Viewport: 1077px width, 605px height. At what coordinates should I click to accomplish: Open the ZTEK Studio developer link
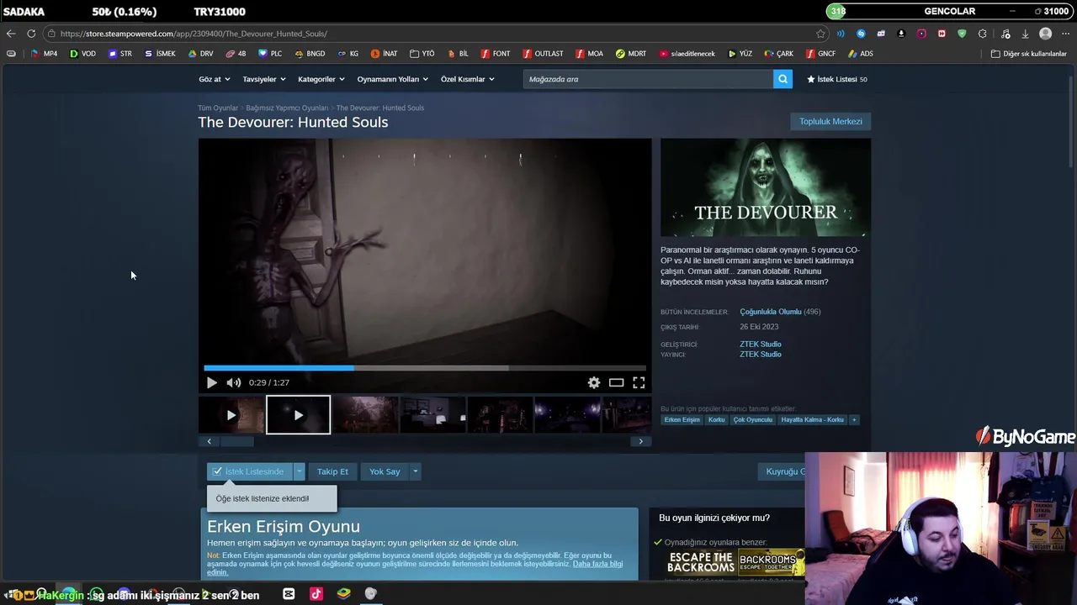coord(761,344)
